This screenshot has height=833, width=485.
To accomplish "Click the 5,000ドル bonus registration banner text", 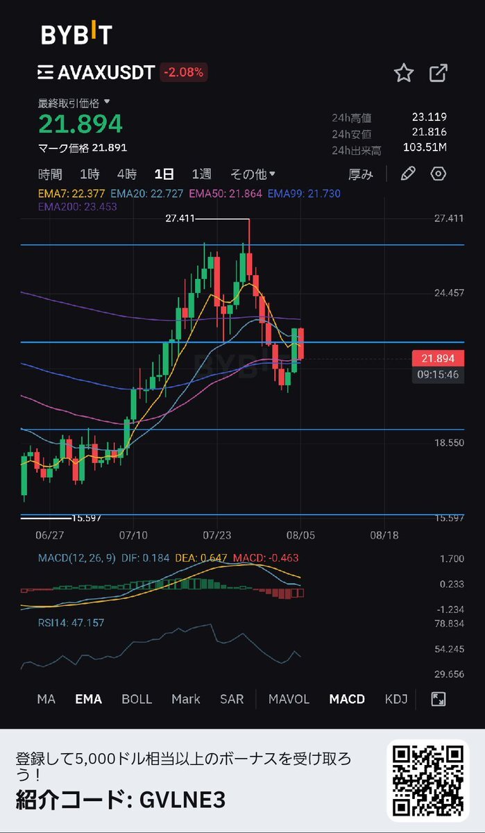I will click(x=183, y=766).
